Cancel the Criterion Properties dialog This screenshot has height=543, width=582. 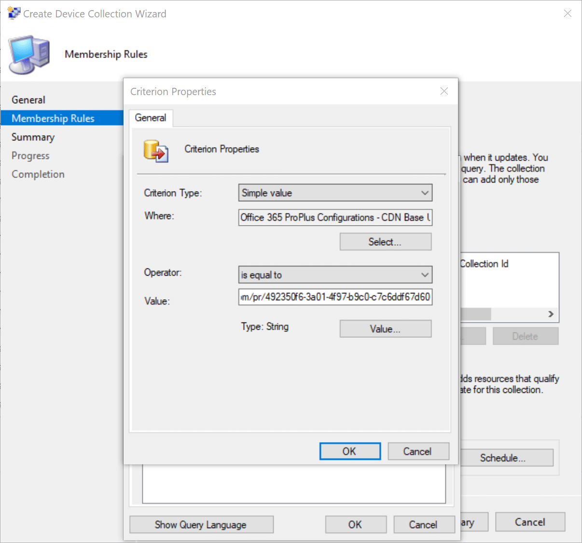coord(418,451)
